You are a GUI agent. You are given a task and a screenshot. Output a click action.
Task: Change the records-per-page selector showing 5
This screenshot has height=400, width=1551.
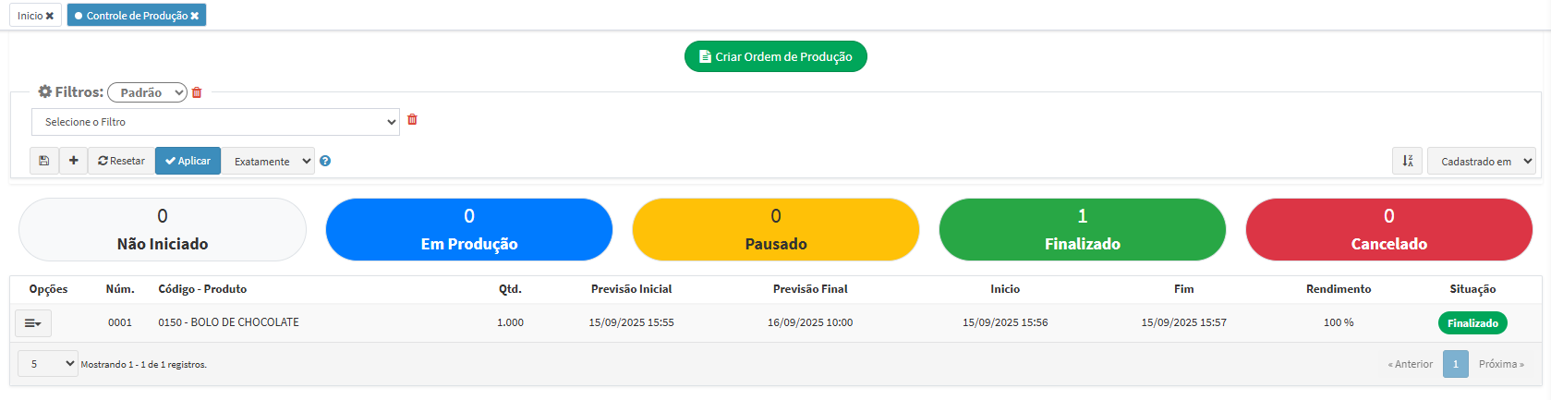48,364
